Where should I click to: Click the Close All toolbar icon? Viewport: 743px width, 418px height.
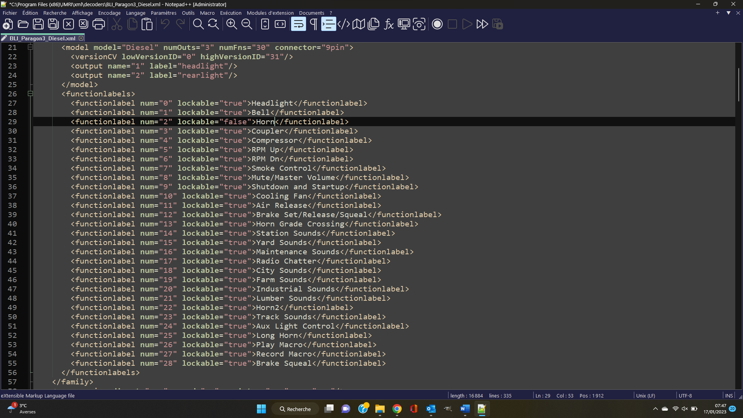coord(83,24)
